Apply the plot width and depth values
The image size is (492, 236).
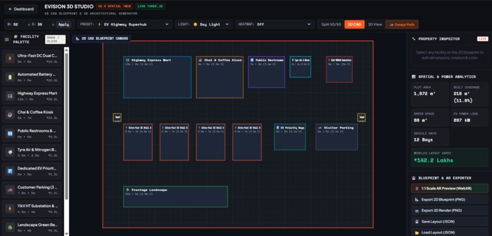pyautogui.click(x=63, y=24)
